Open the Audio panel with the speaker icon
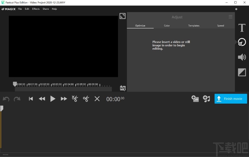The width and height of the screenshot is (249, 157). (242, 57)
